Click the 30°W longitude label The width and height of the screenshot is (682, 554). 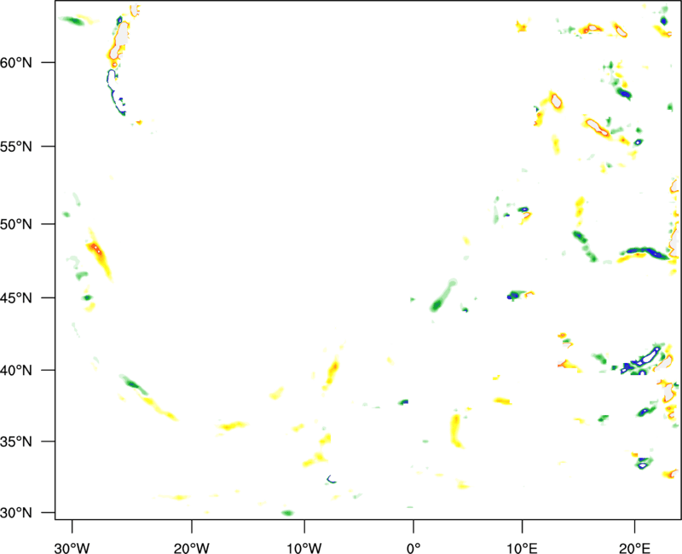click(72, 537)
